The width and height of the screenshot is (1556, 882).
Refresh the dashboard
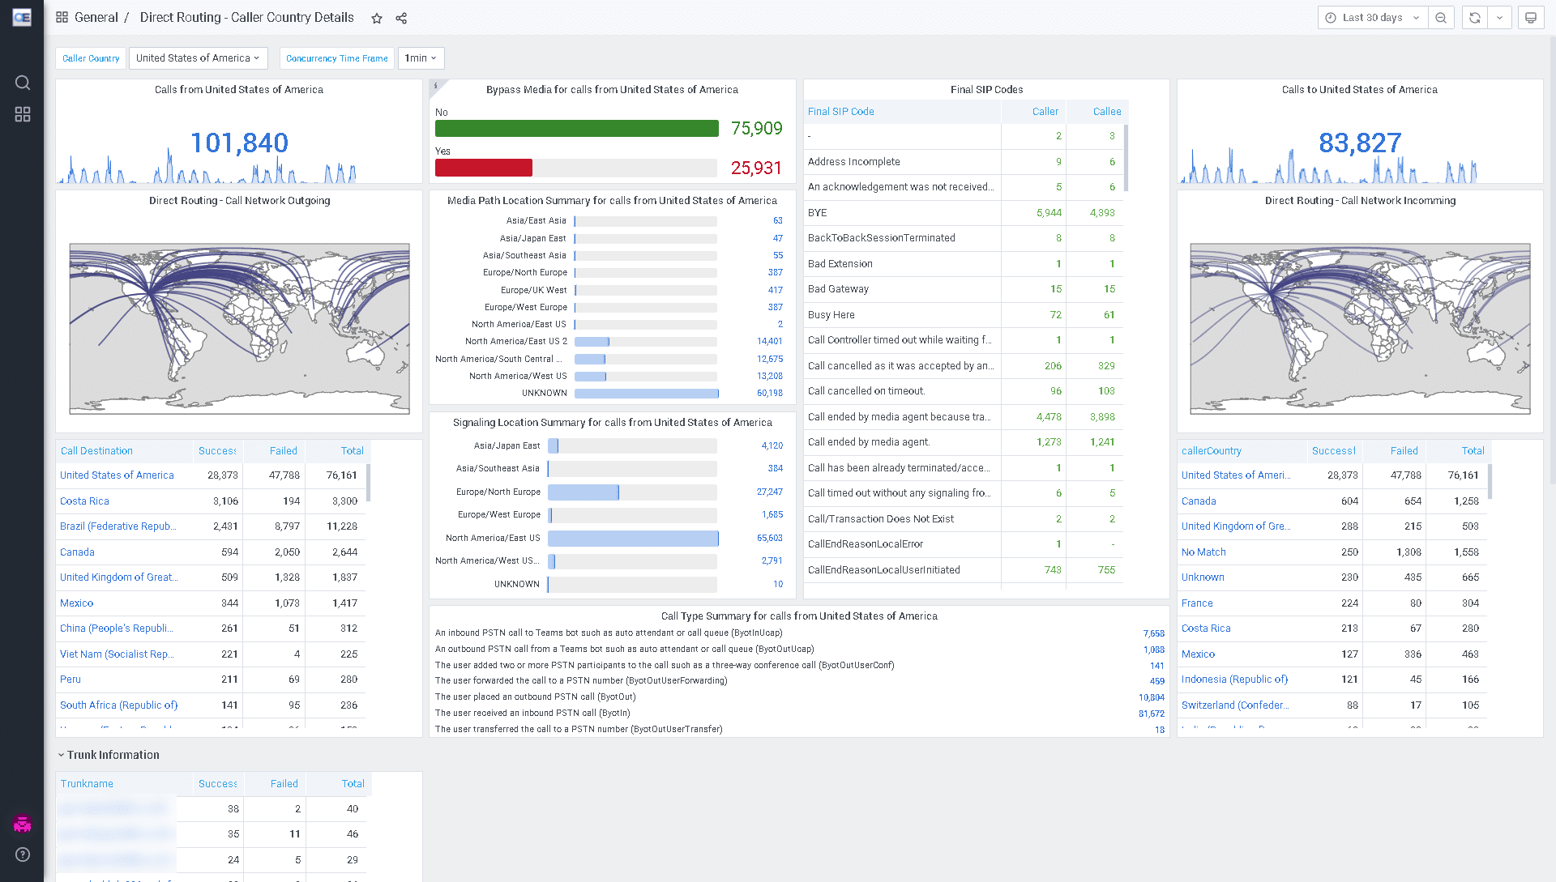coord(1475,18)
